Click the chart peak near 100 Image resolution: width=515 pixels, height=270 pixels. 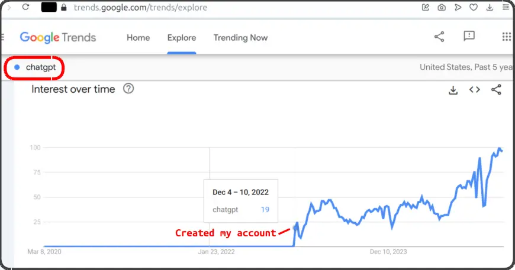click(x=499, y=149)
